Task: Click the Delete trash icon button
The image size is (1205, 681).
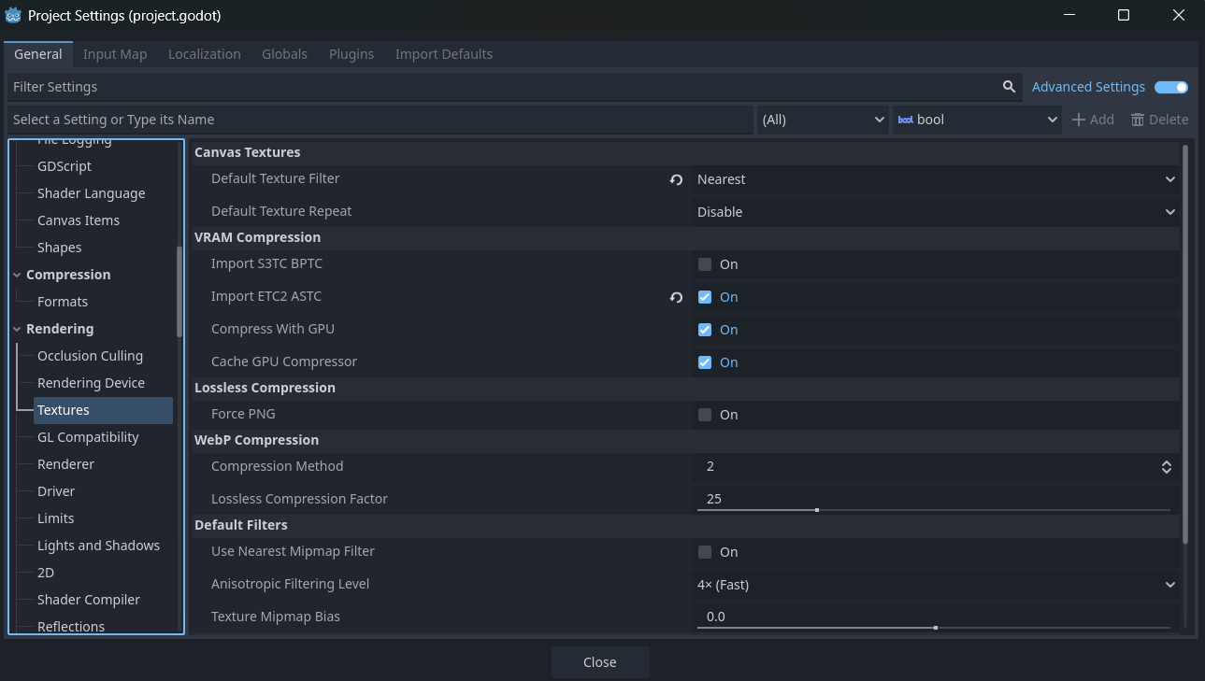Action: coord(1159,120)
